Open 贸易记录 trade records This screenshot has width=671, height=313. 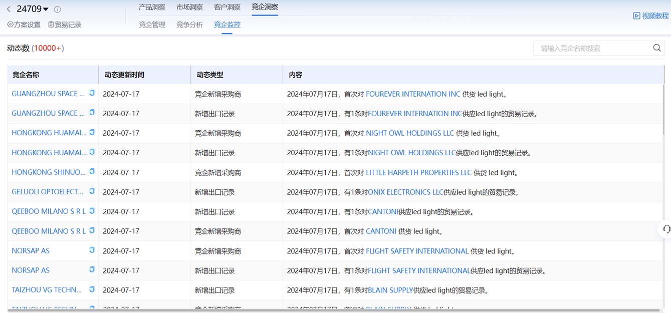click(65, 25)
